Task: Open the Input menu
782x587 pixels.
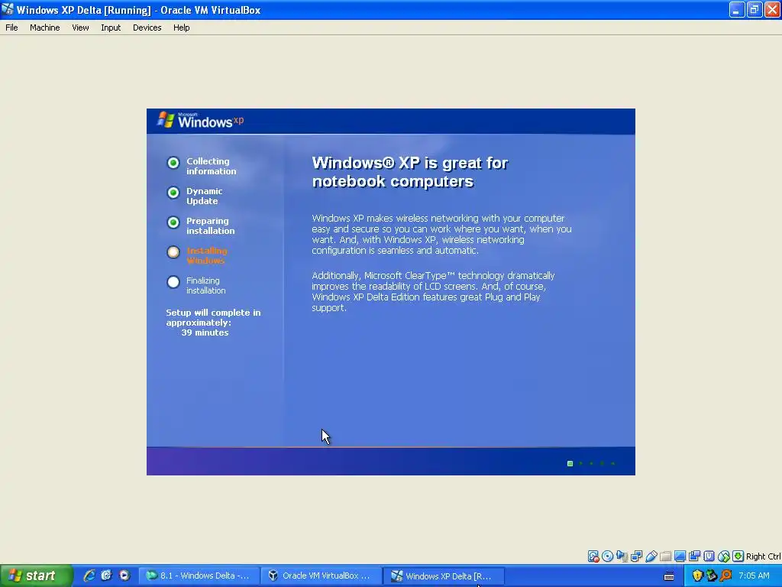Action: click(x=111, y=28)
